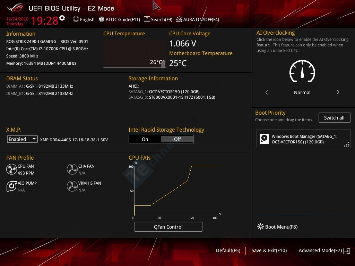Click the Search question mark icon
The image size is (355, 266).
click(147, 19)
